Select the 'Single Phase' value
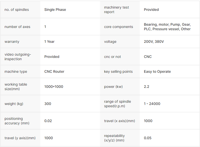The width and height of the screenshot is (200, 147). [x=55, y=10]
